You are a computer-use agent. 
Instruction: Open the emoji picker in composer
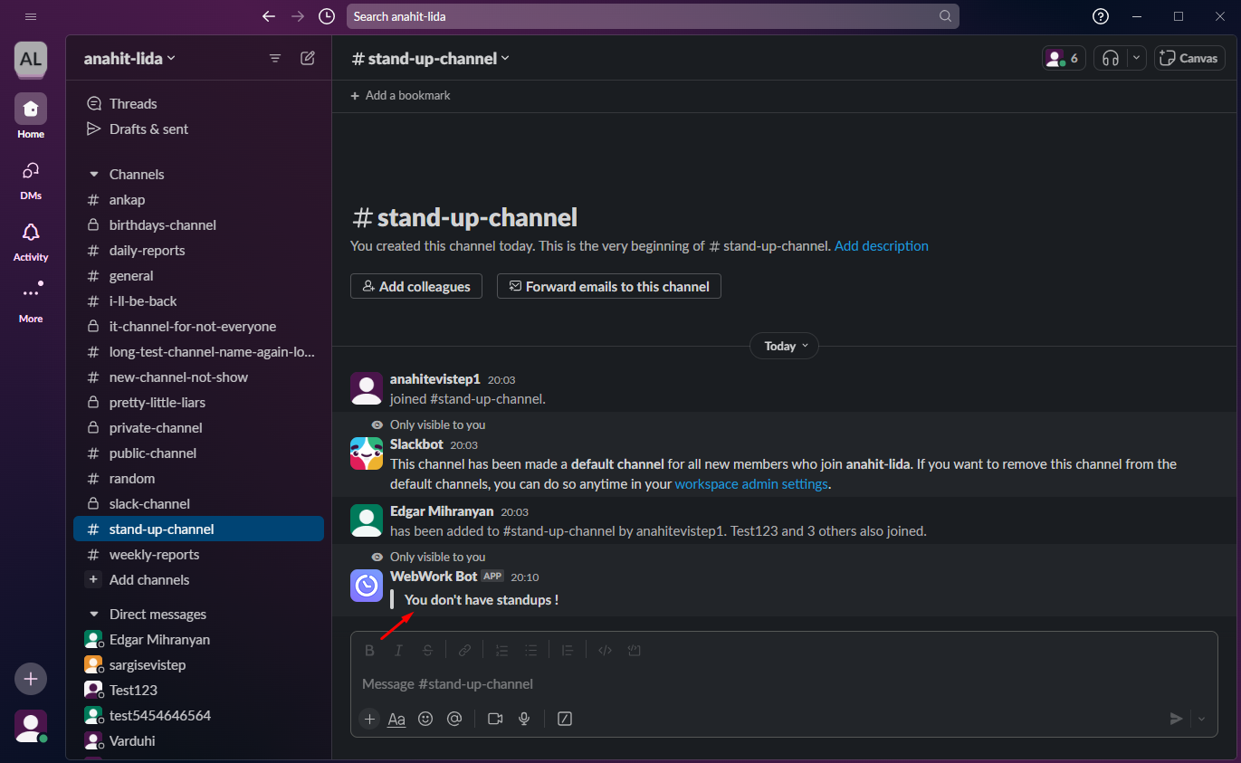[425, 719]
